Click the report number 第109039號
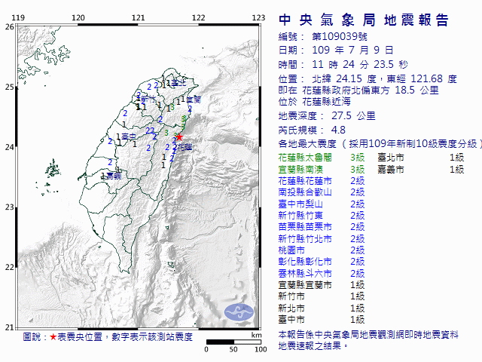Viewport: 482px width, 362px height. click(x=340, y=37)
